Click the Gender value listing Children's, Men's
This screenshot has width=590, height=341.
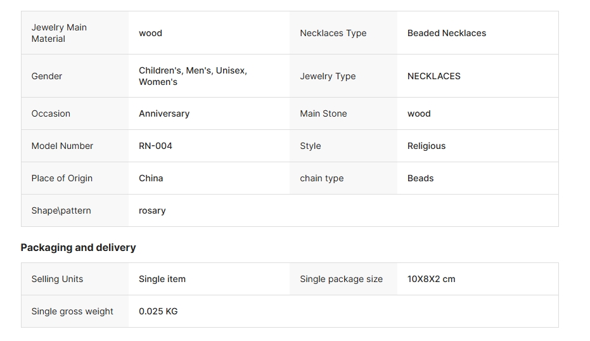pos(193,76)
